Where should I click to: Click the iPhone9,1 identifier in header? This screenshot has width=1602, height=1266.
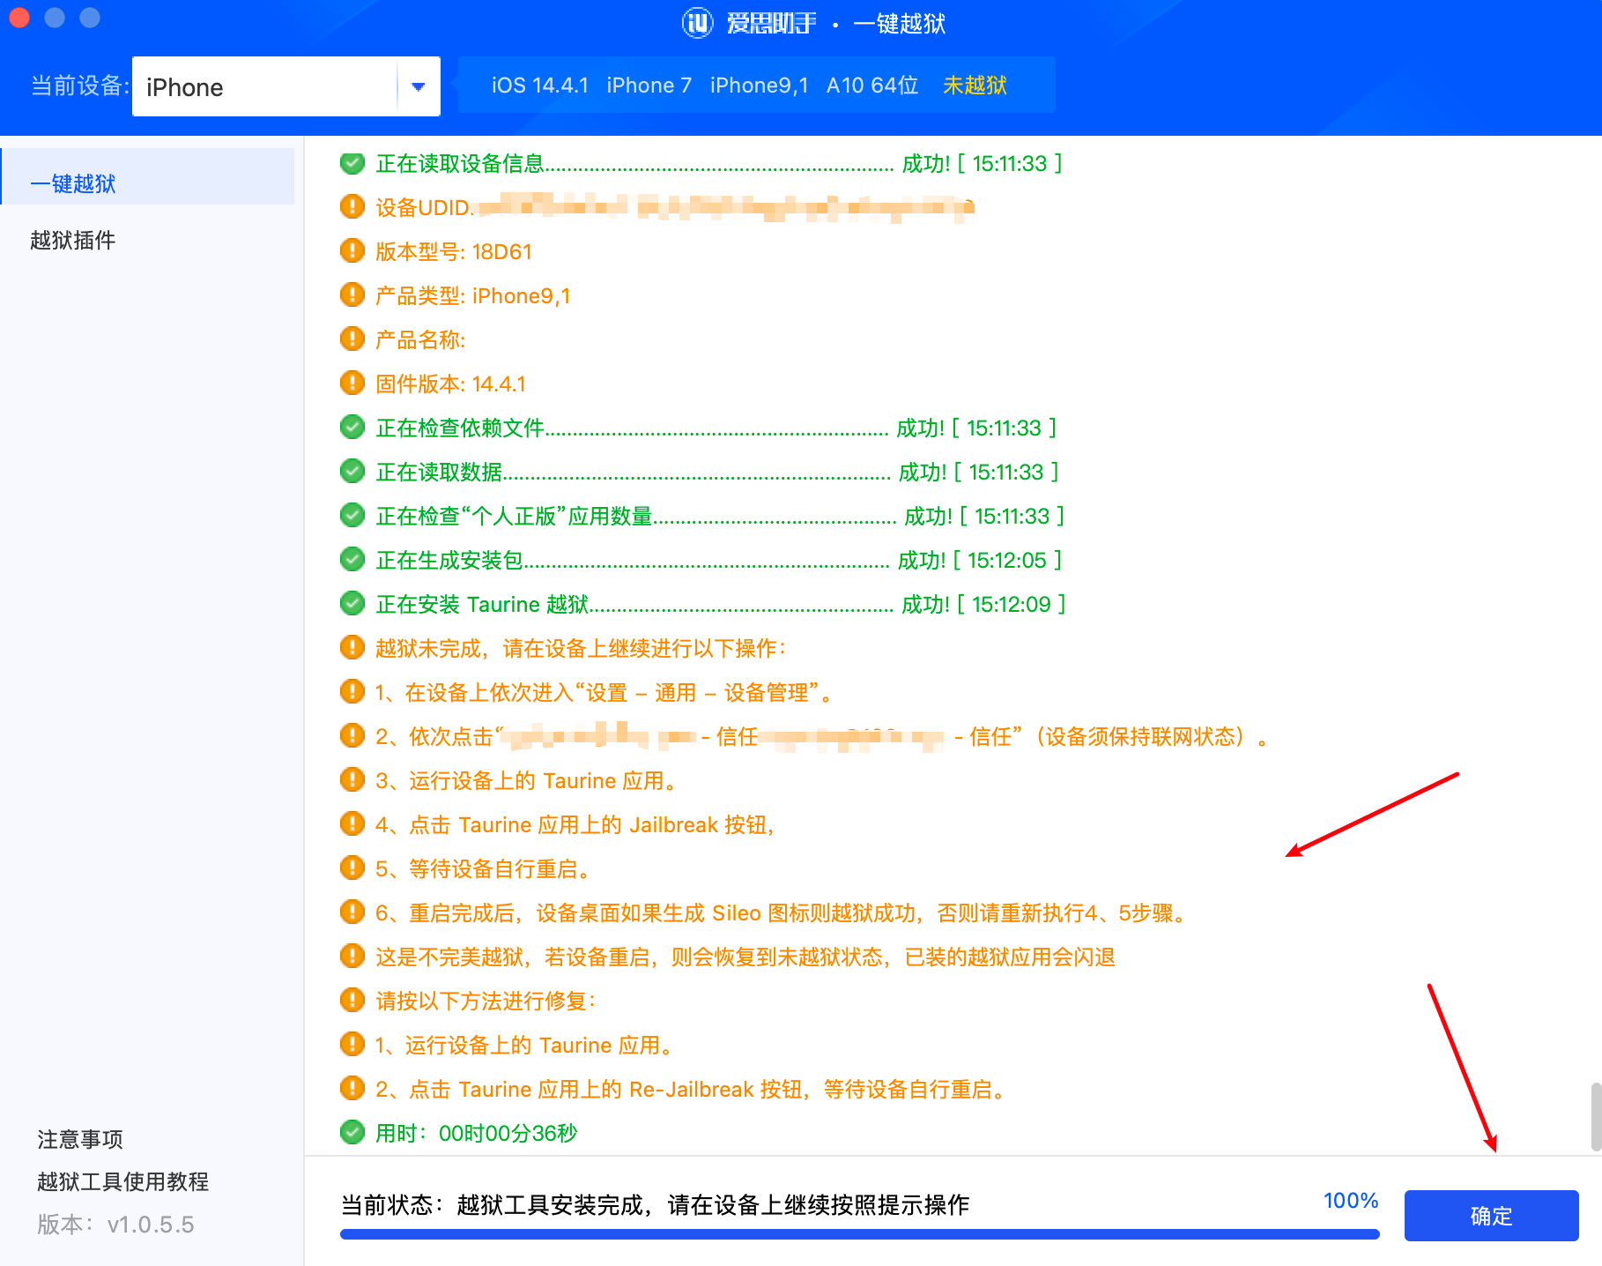coord(759,86)
